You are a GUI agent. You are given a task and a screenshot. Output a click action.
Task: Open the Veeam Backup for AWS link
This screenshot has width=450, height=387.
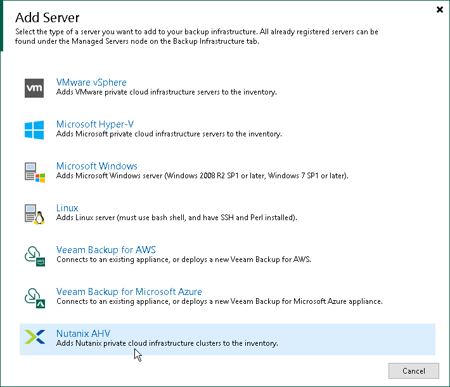106,250
